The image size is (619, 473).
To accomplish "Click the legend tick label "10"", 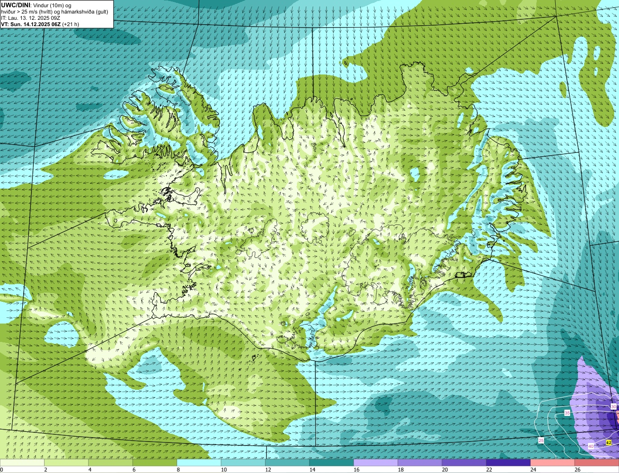I will pyautogui.click(x=224, y=470).
